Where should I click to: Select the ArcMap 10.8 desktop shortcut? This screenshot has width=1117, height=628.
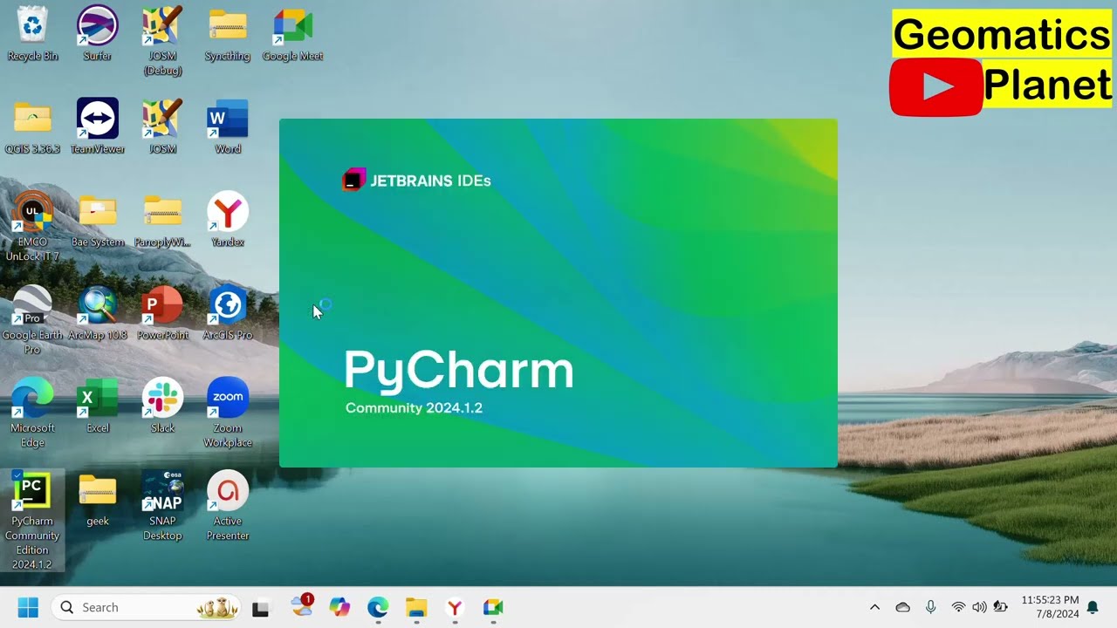coord(97,312)
